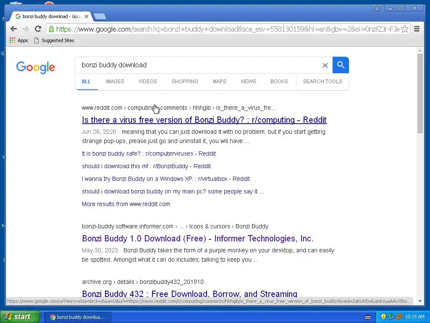Open 'Is there a virus free version of Bonzi Buddy' result

tap(204, 120)
